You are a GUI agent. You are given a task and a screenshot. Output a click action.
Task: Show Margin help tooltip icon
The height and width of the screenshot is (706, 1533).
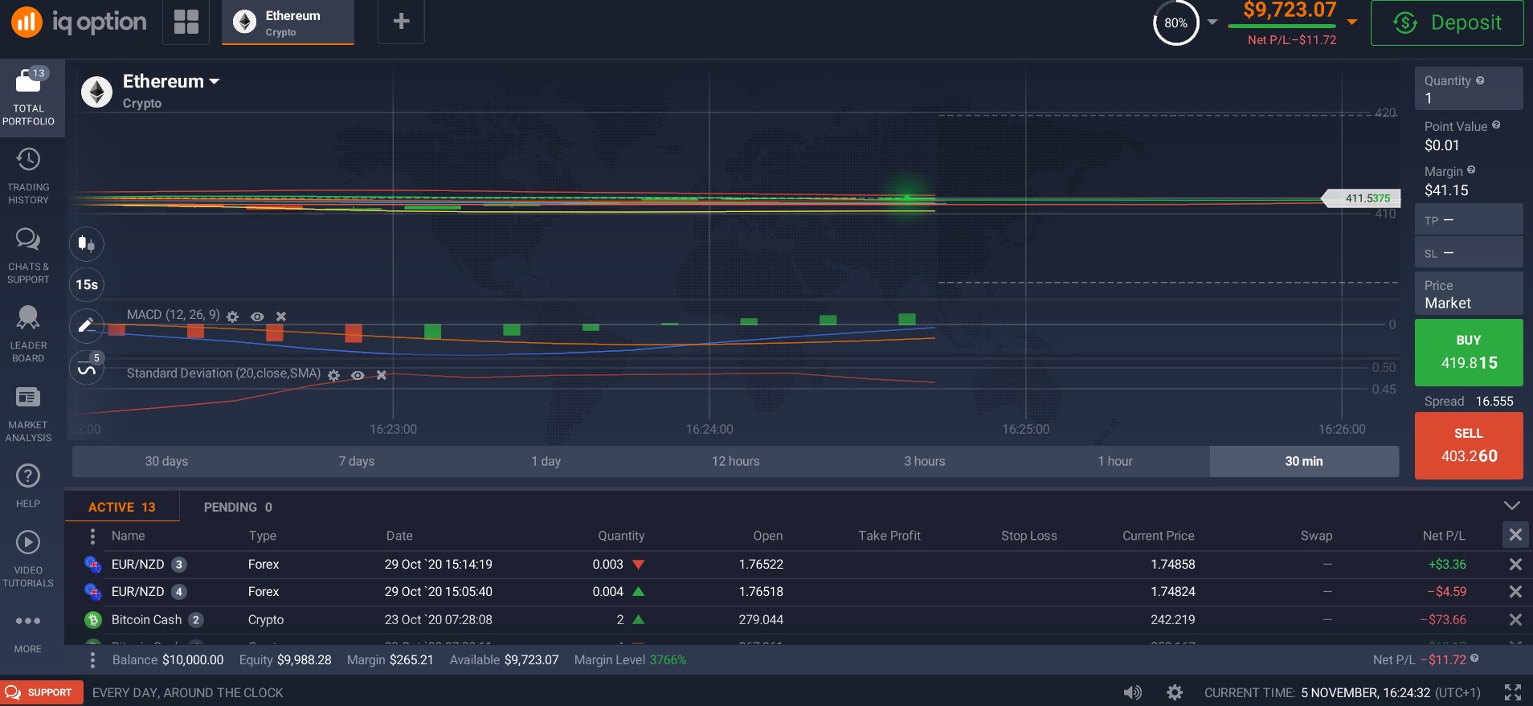1471,170
